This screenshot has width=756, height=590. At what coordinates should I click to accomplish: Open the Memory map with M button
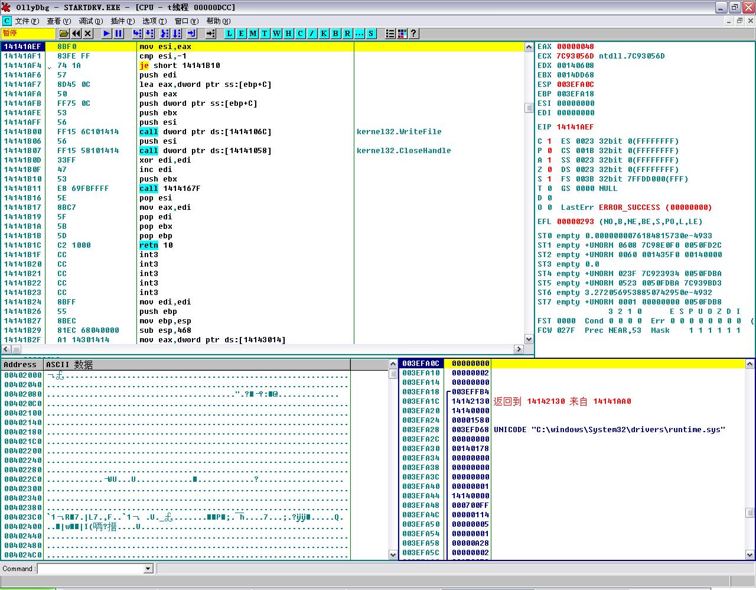pyautogui.click(x=253, y=34)
